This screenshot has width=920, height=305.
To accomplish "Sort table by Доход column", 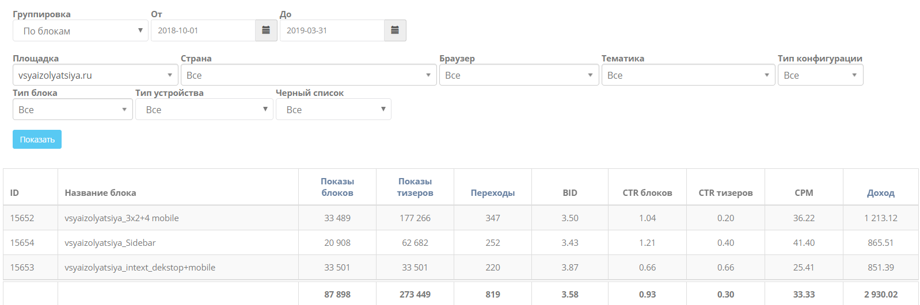I will (x=881, y=193).
